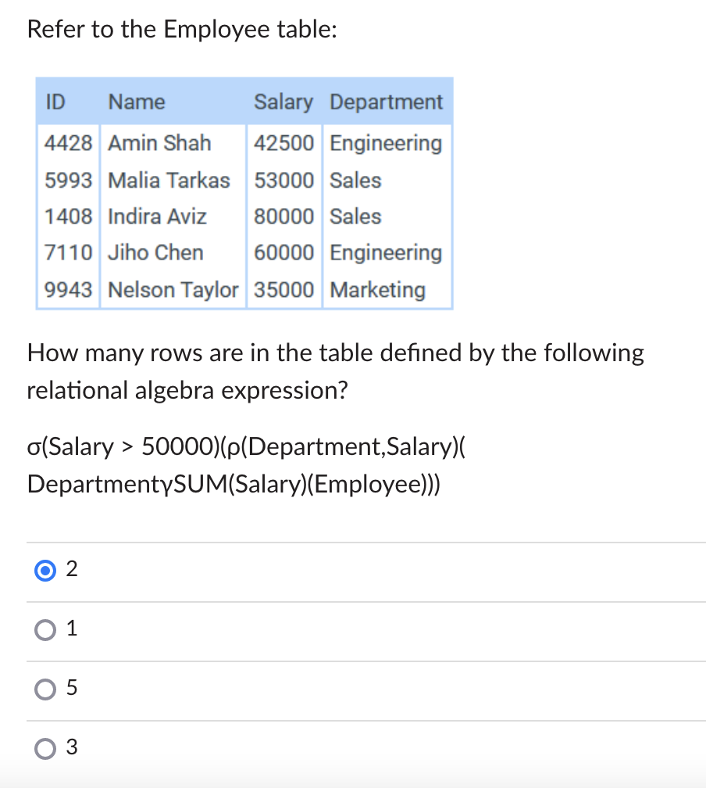This screenshot has height=788, width=706.
Task: Select the radio button for answer 2
Action: click(x=45, y=571)
